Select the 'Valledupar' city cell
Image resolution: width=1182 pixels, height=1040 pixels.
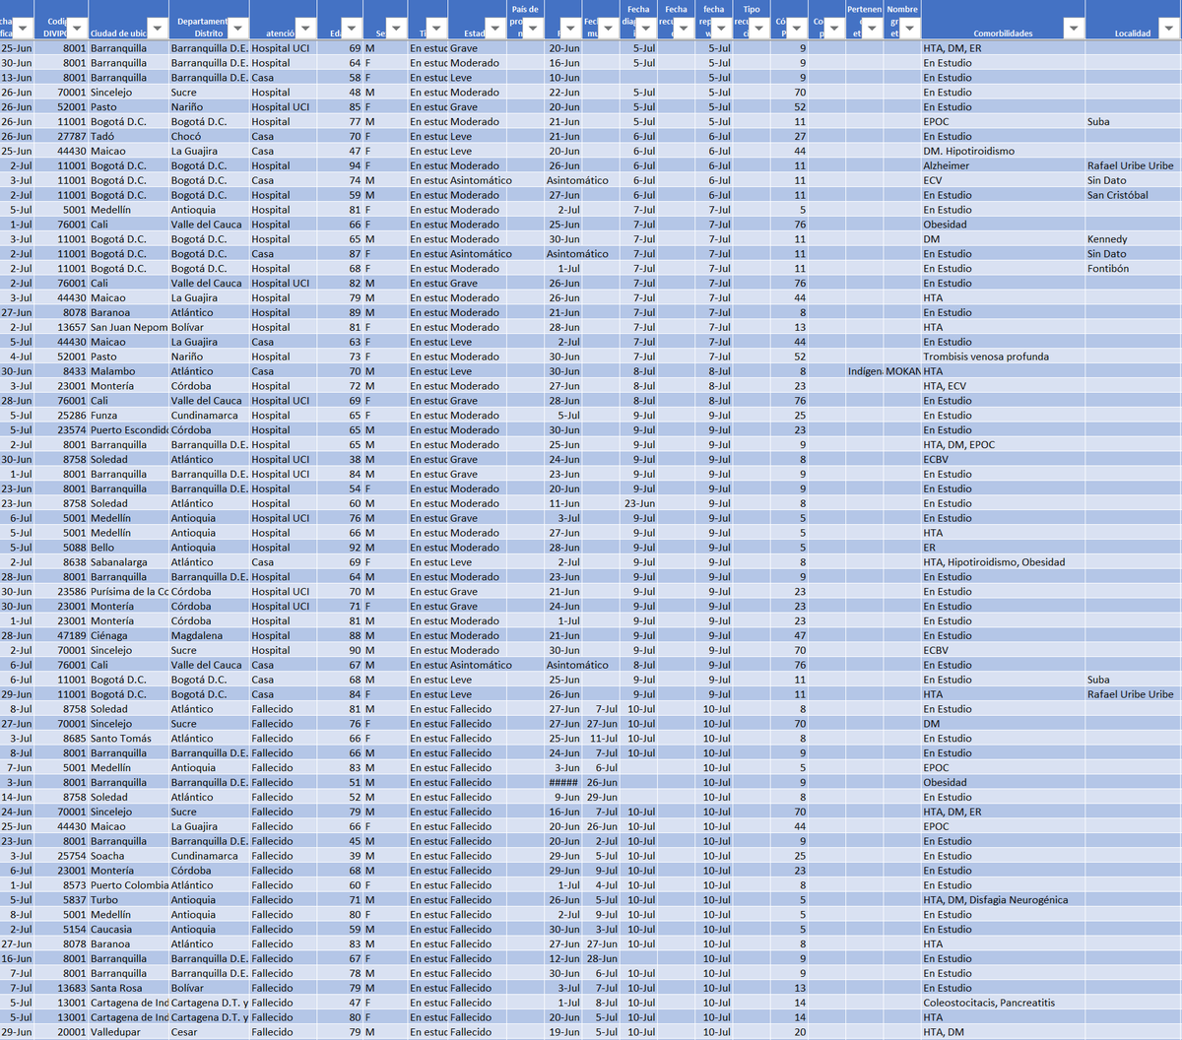pyautogui.click(x=128, y=1032)
